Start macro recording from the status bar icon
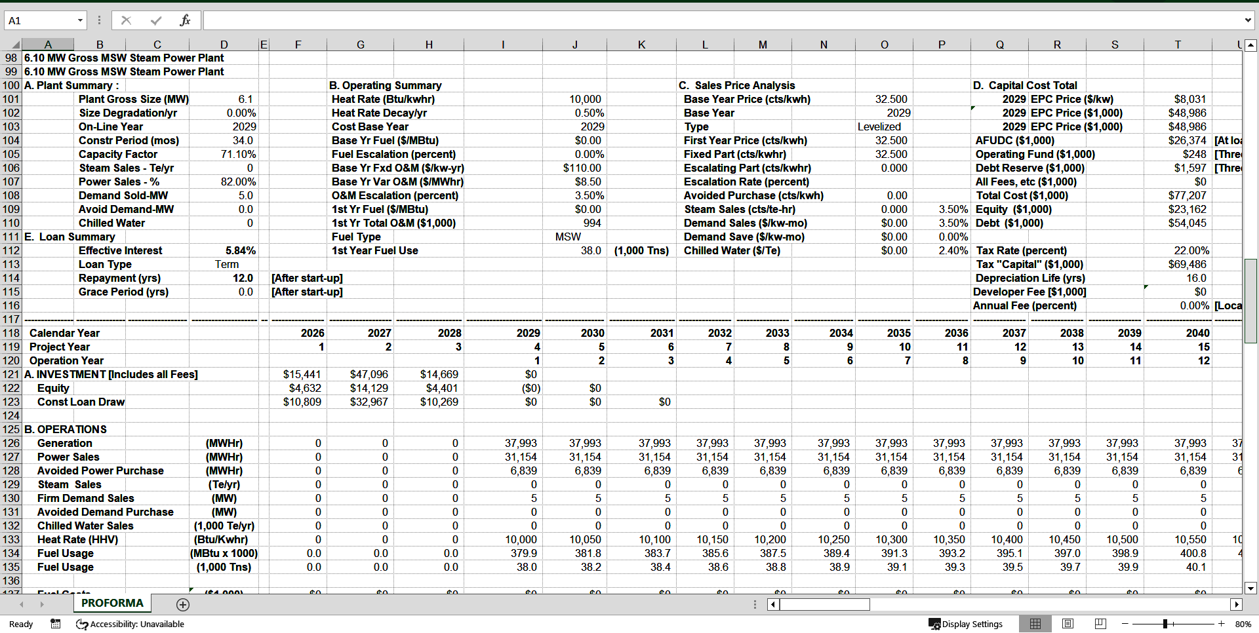This screenshot has width=1259, height=633. pyautogui.click(x=55, y=624)
